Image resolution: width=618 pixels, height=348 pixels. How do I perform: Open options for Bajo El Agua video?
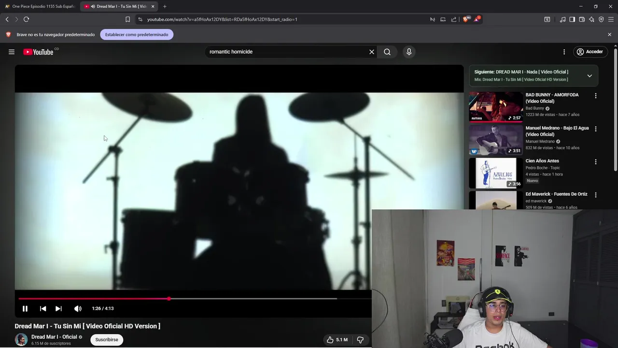point(596,129)
